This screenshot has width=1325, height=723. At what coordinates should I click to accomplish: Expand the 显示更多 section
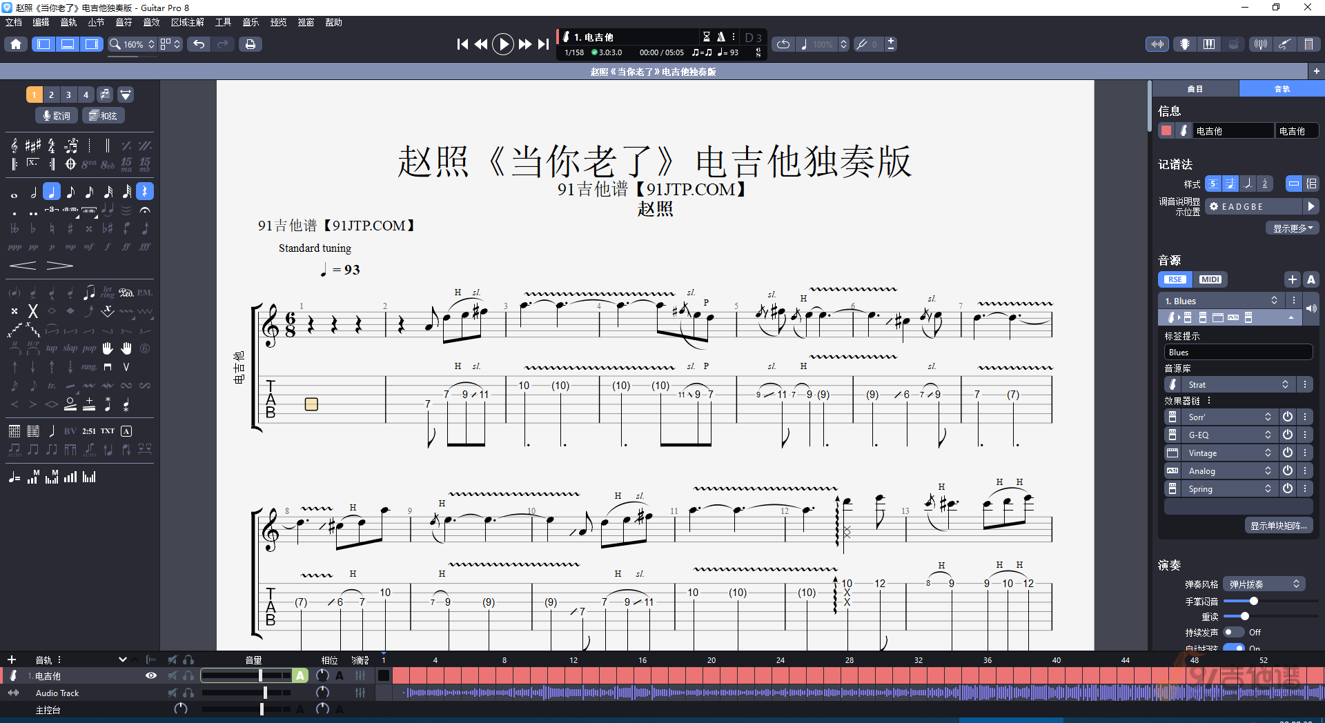(1293, 228)
